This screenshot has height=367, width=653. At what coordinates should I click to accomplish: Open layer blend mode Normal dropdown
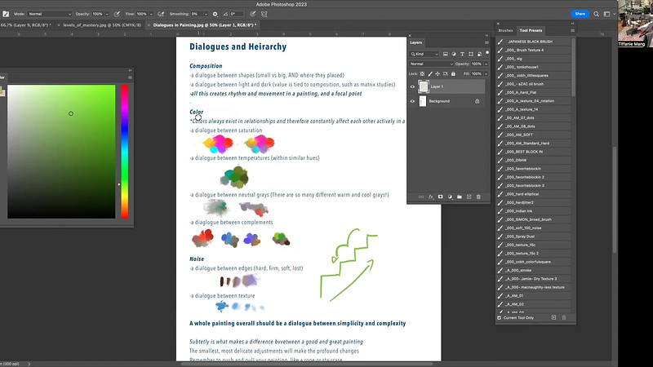[x=431, y=64]
